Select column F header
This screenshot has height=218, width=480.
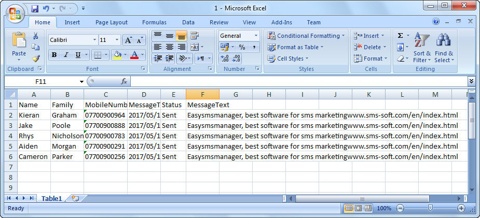click(x=202, y=94)
